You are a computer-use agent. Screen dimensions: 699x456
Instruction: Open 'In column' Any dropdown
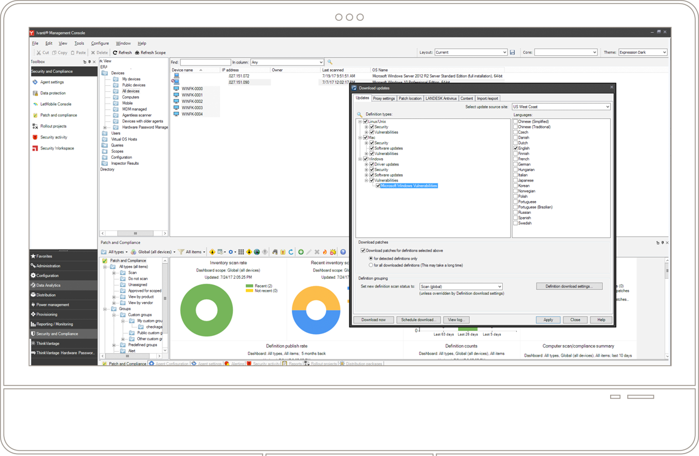coord(287,62)
